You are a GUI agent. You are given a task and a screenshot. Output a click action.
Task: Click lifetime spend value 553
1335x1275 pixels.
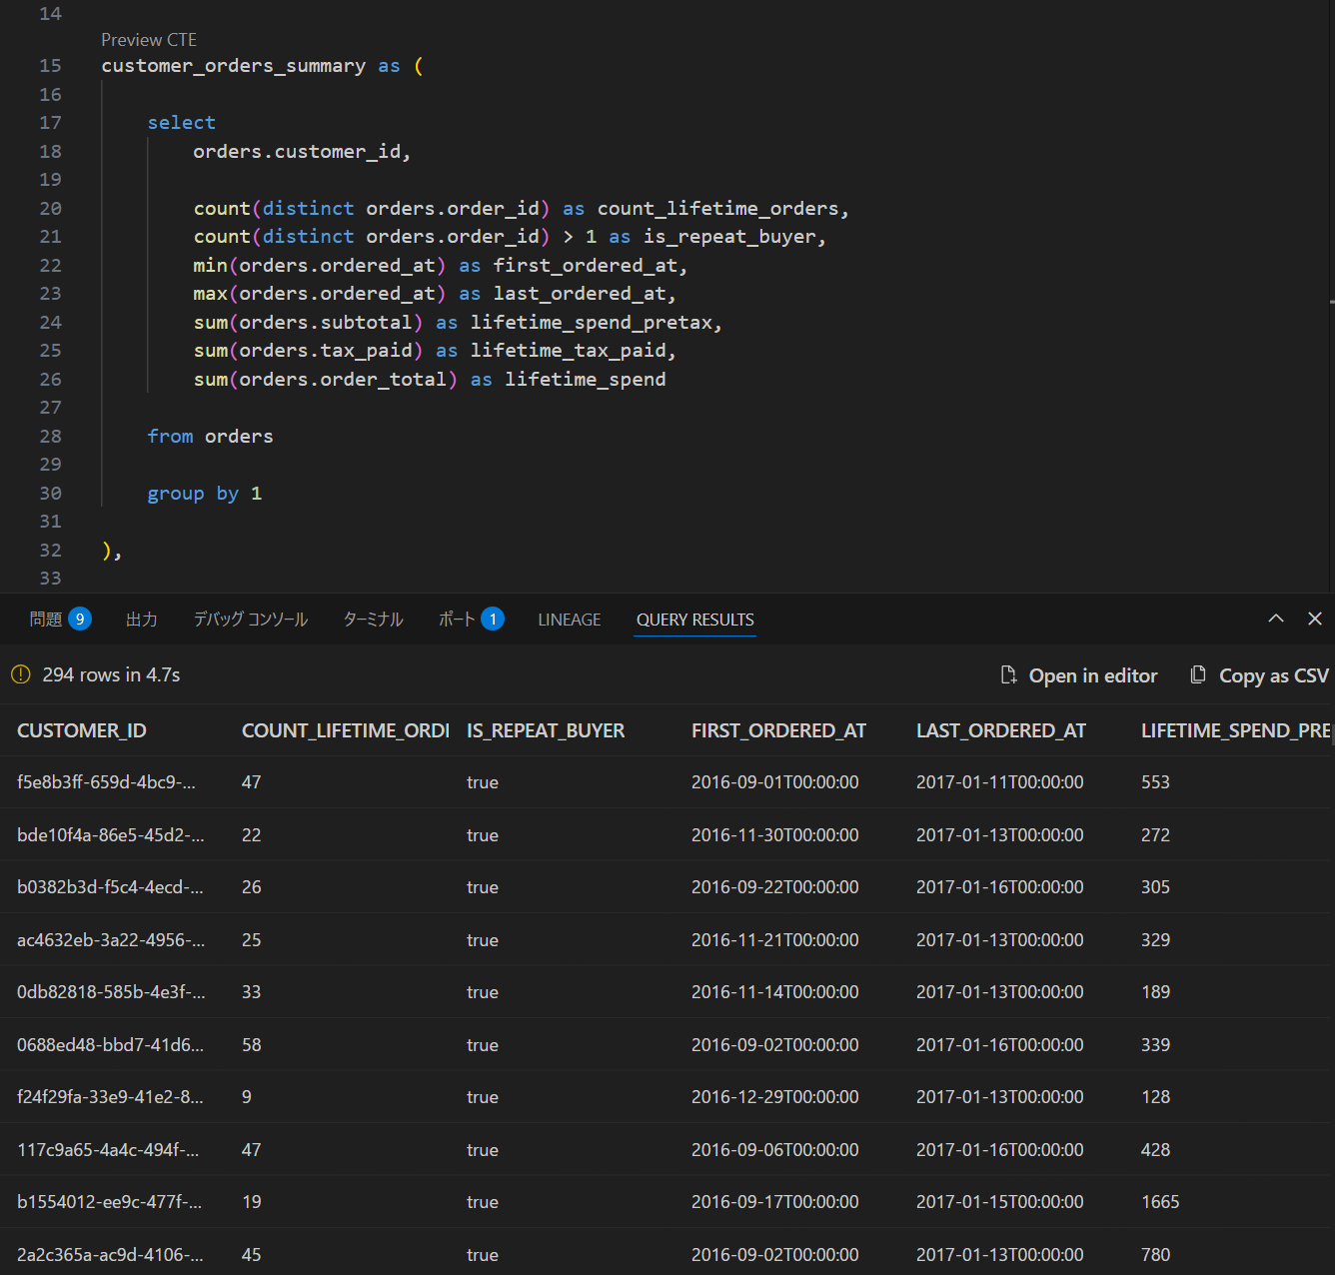click(1155, 782)
